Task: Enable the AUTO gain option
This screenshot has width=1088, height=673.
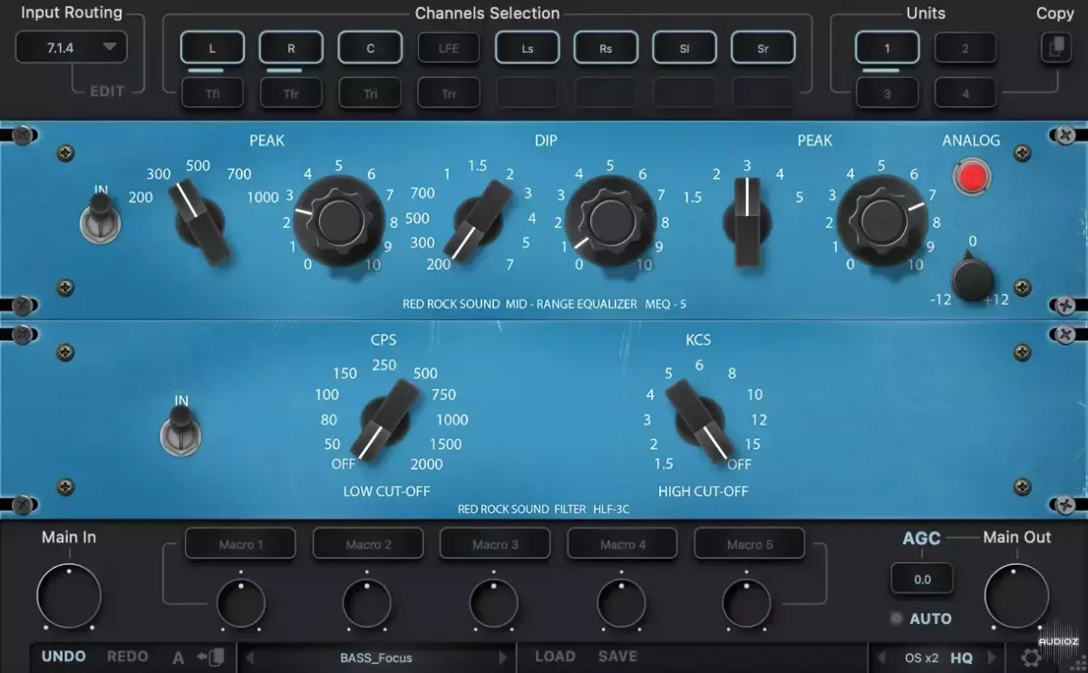Action: pos(920,619)
